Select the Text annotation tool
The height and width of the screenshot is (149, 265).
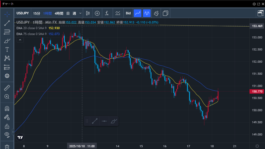coord(7,50)
